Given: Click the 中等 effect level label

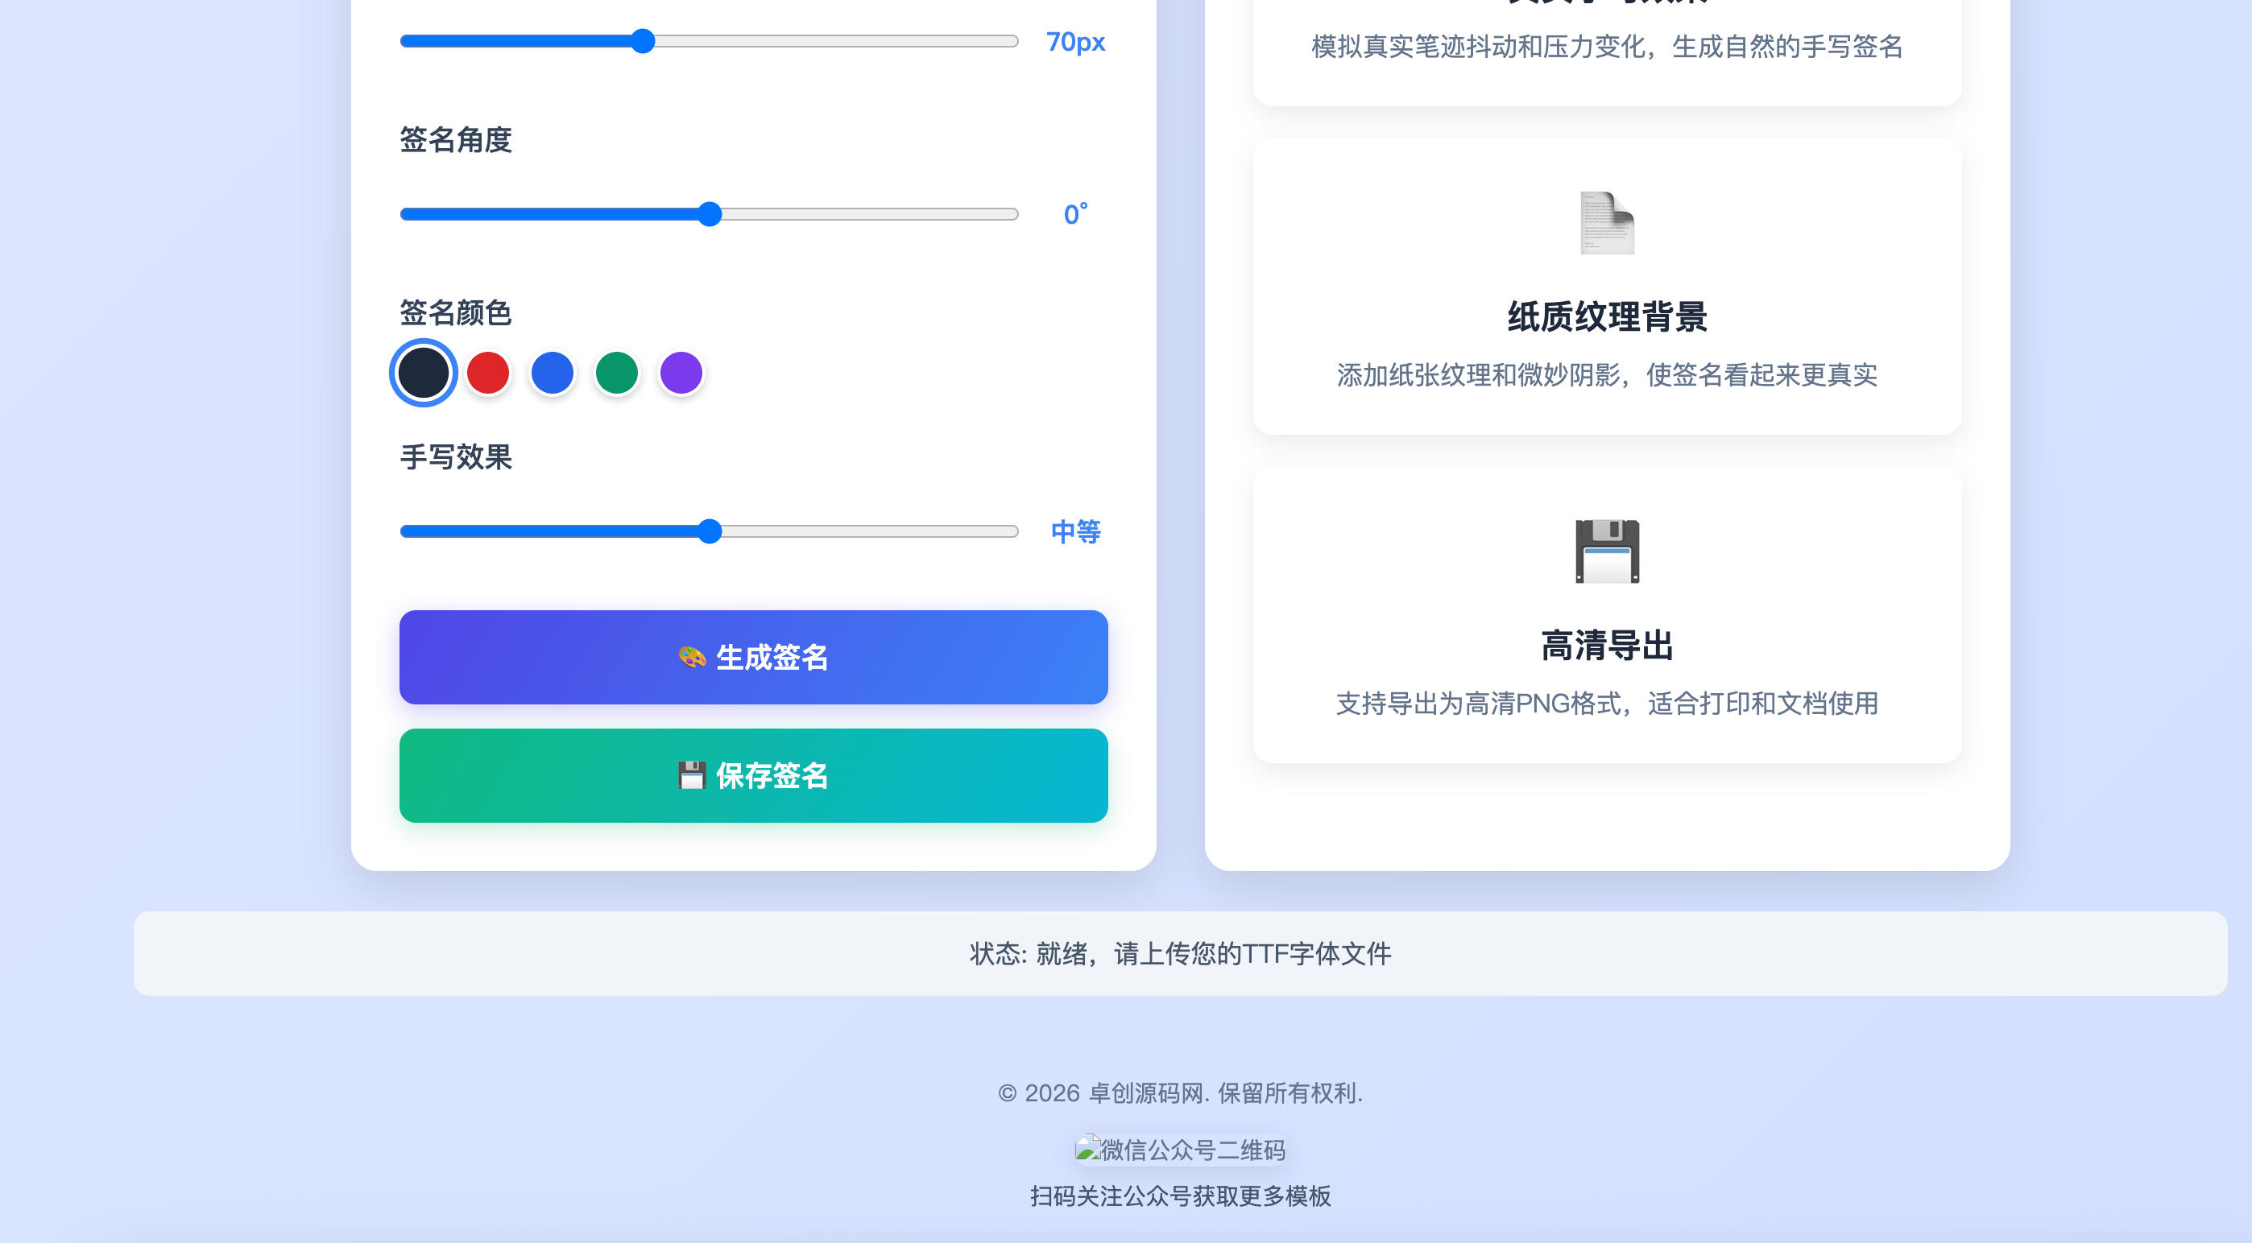Looking at the screenshot, I should (x=1075, y=531).
